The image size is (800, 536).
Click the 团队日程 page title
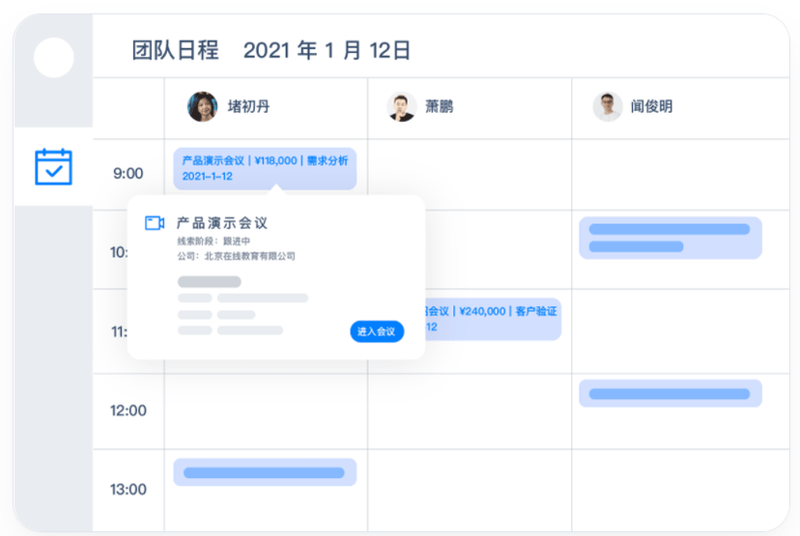pyautogui.click(x=176, y=50)
